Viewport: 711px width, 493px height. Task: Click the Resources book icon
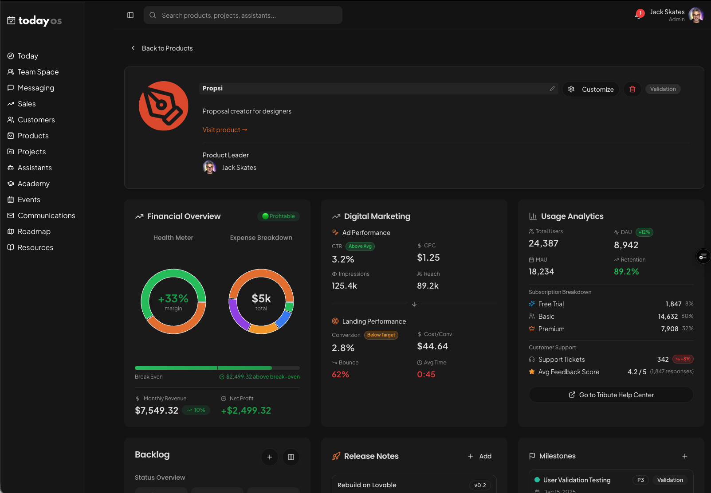point(11,247)
